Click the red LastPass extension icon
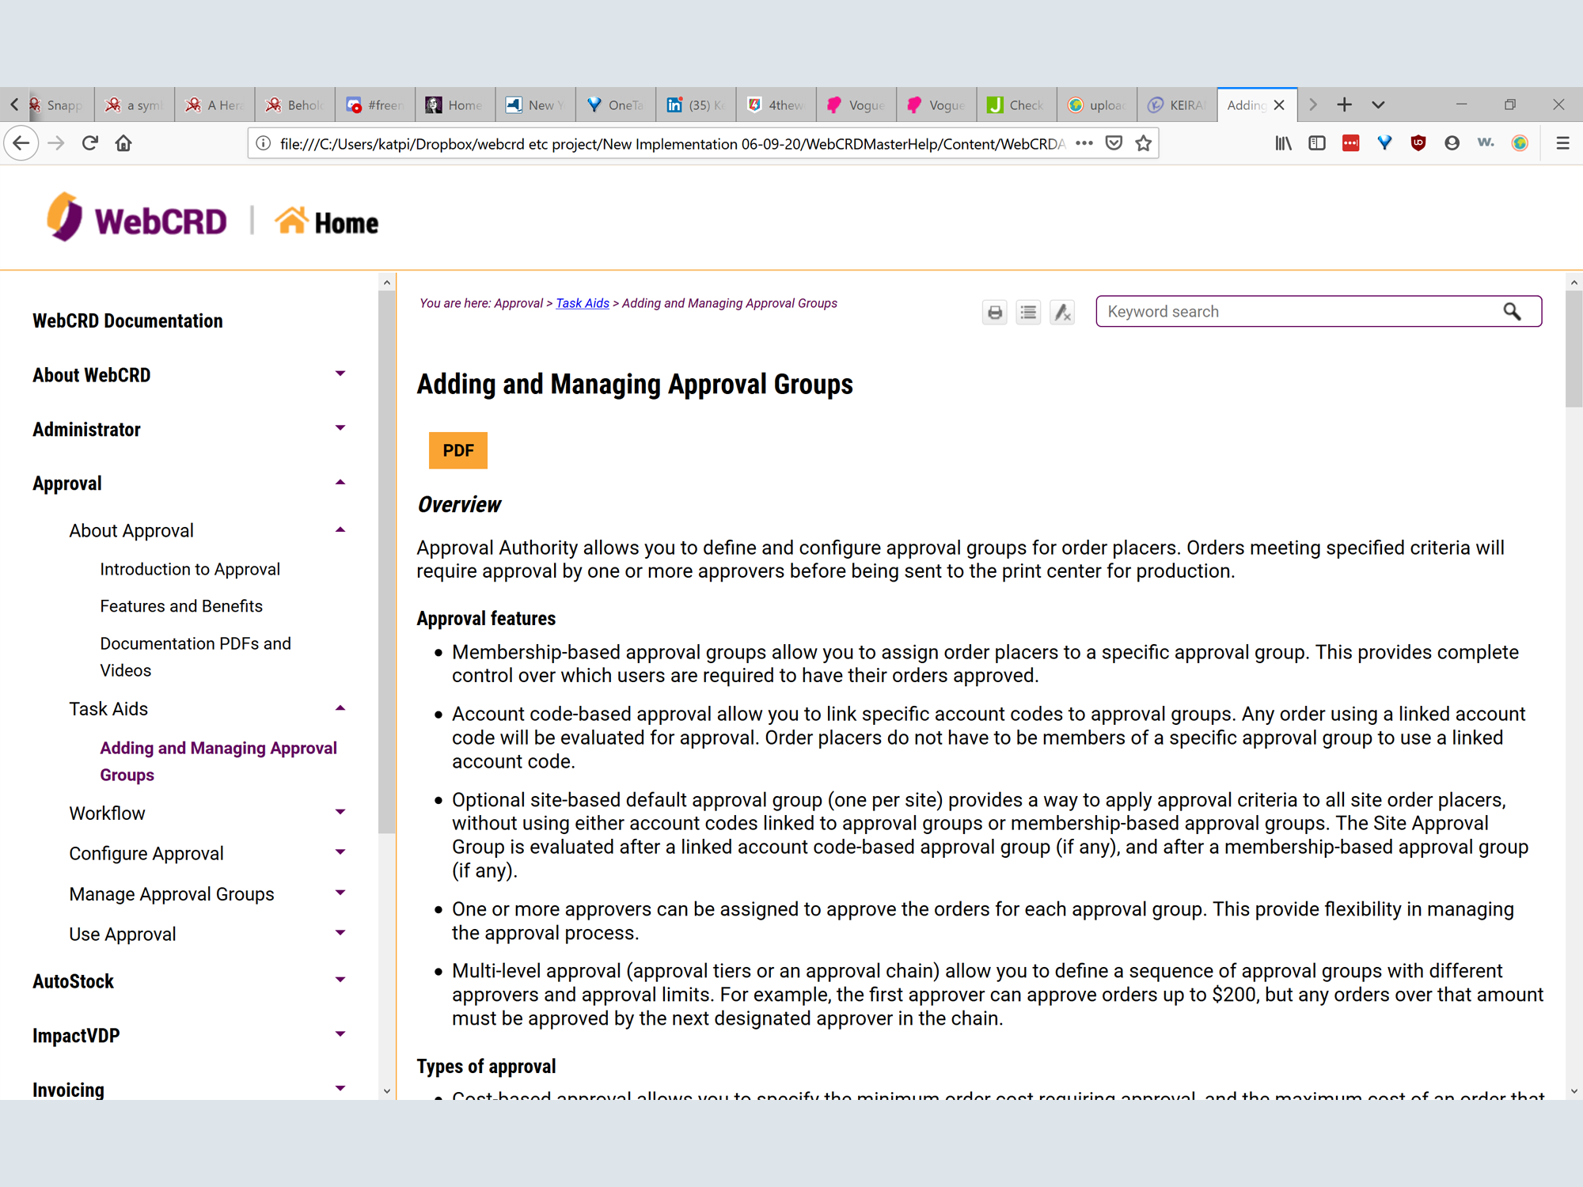 coord(1351,143)
